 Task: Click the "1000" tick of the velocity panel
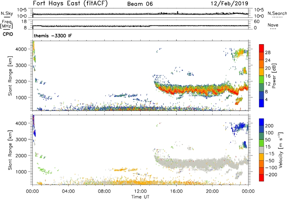pos(21,172)
